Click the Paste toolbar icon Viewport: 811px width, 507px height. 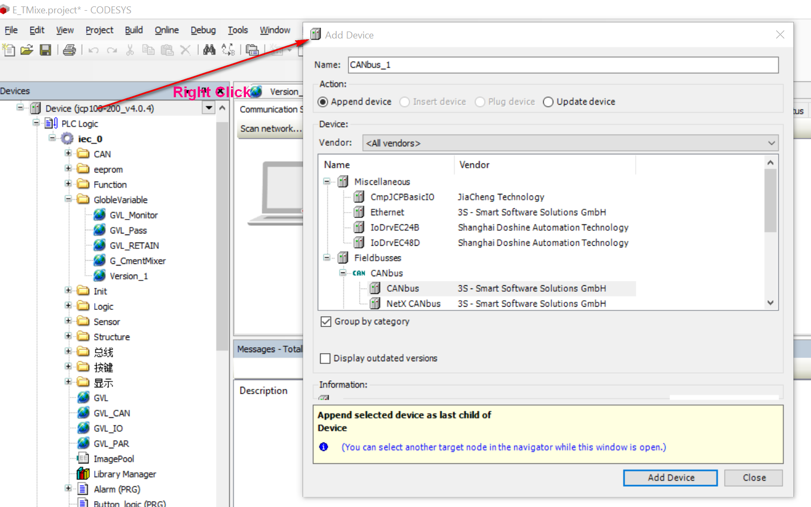pos(166,50)
